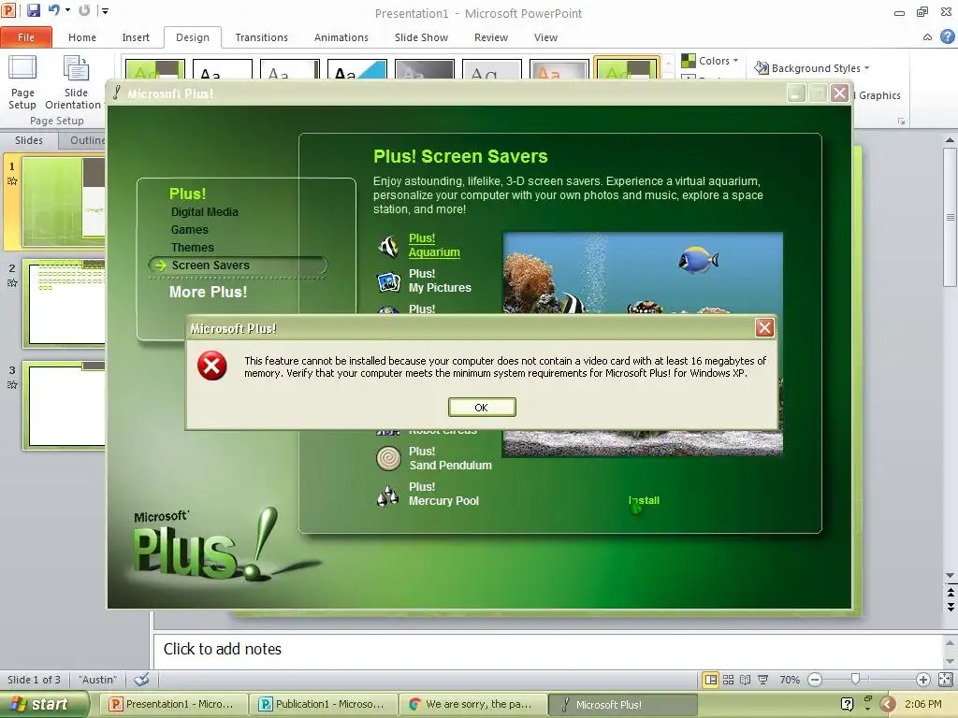Open the Plus! Aquarium link
Screen dimensions: 958x718
click(434, 245)
